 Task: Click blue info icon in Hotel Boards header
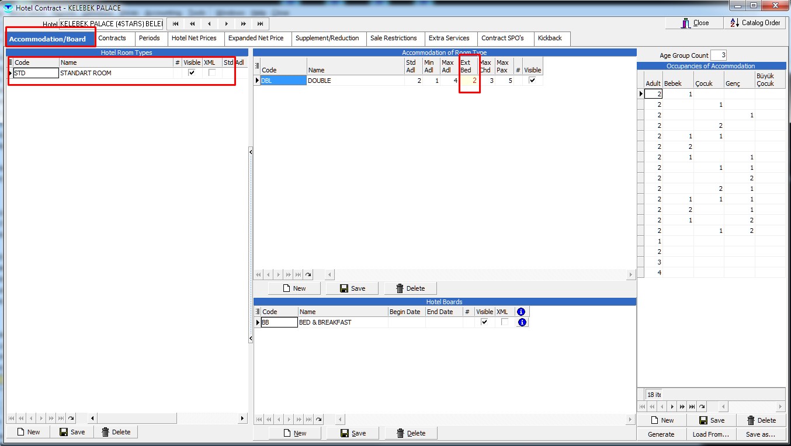point(522,312)
